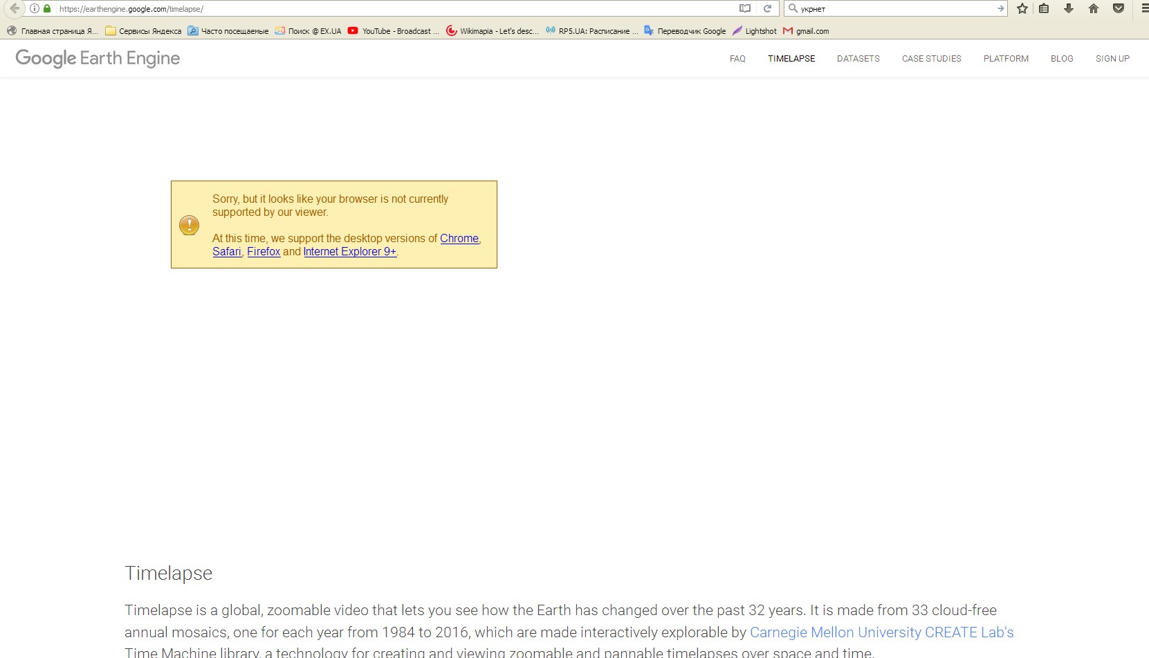Select the TIMELAPSE navigation item
Screen dimensions: 1149x658
[x=791, y=59]
